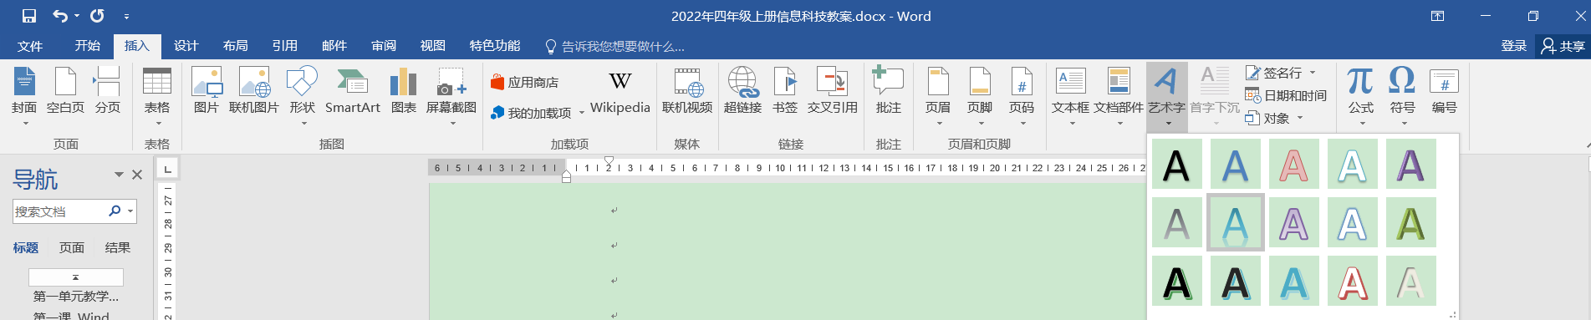Open the 导航 pane options arrow
The width and height of the screenshot is (1591, 320).
(119, 175)
